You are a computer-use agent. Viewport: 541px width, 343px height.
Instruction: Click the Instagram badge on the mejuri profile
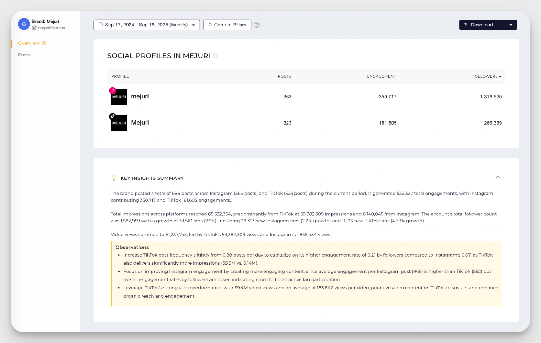[113, 91]
